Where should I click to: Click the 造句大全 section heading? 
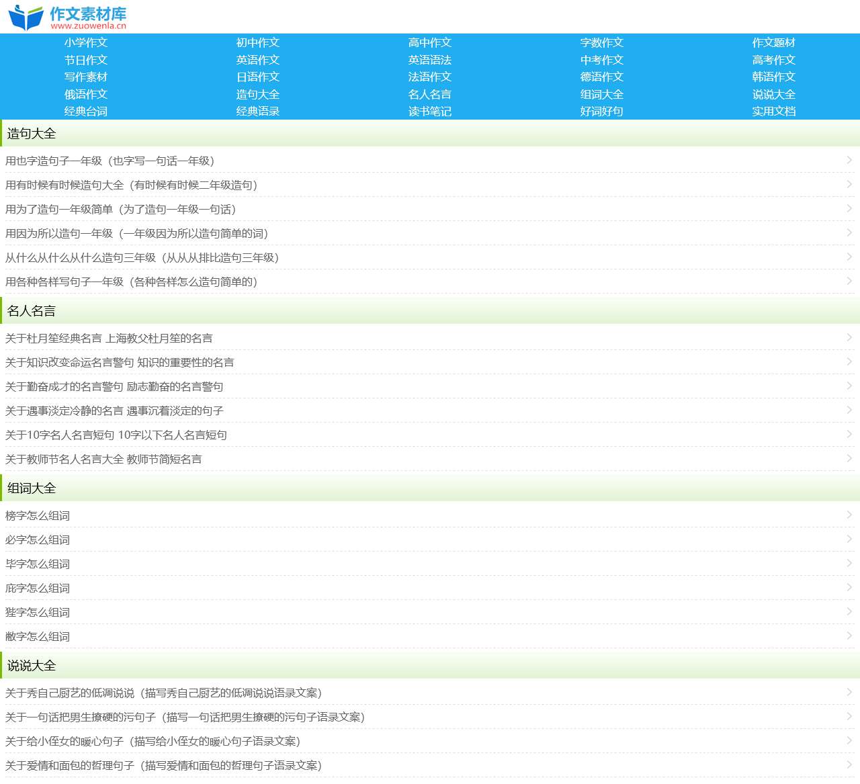[x=32, y=134]
